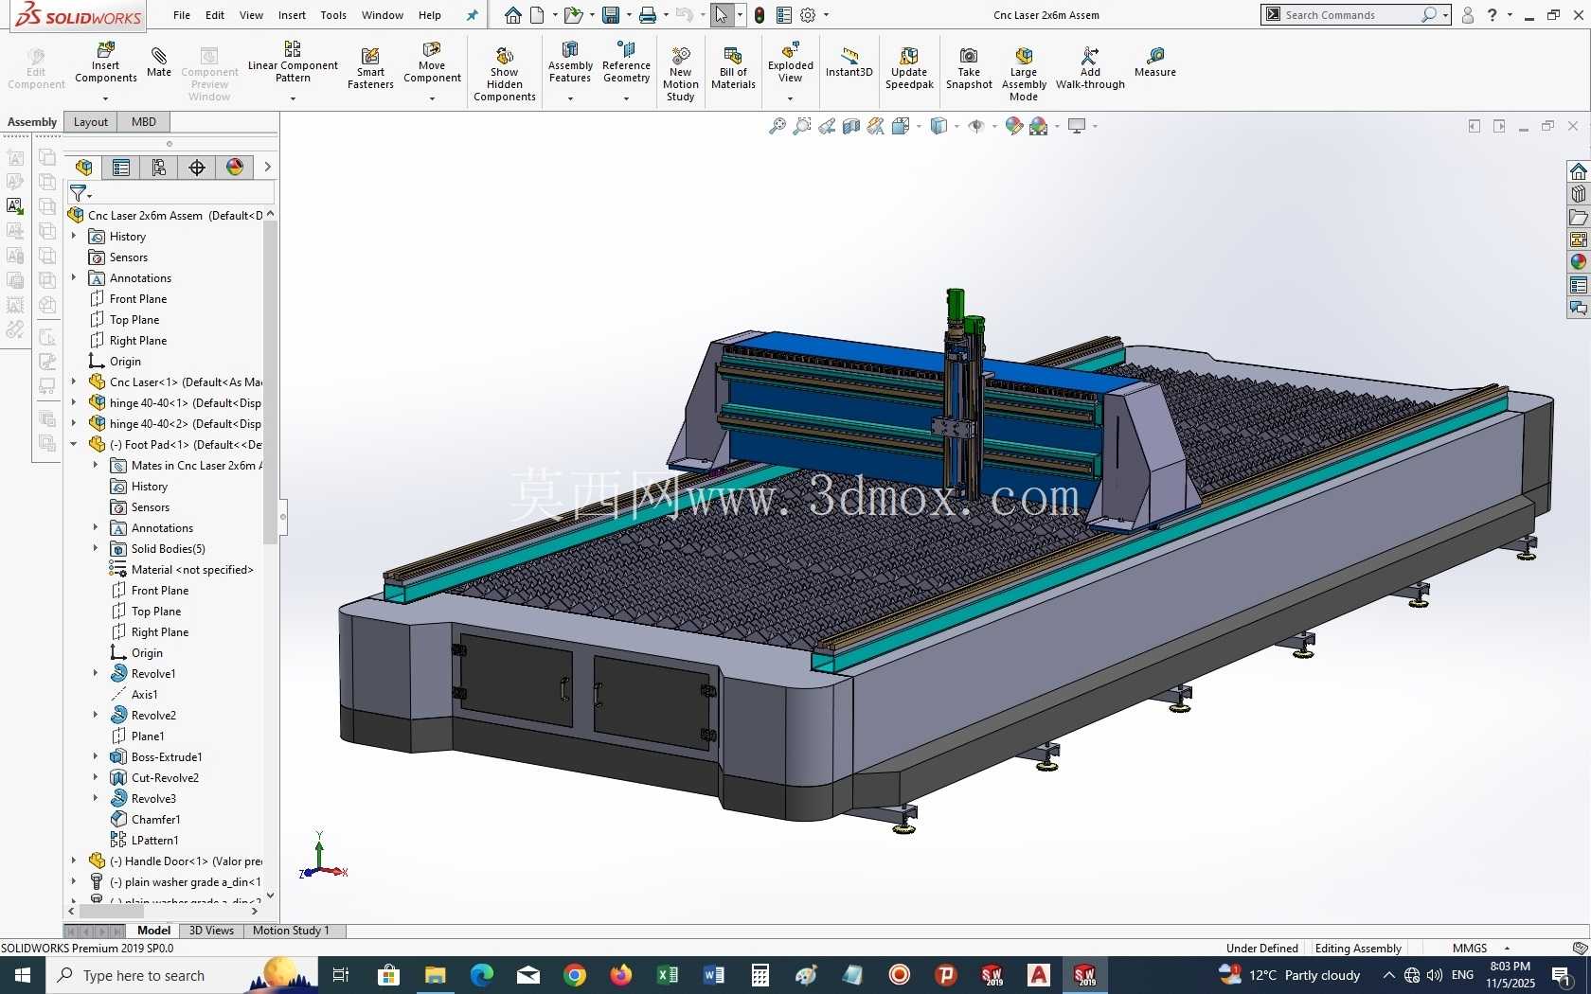The height and width of the screenshot is (994, 1591).
Task: Click the taskbar search box
Action: coord(180,975)
